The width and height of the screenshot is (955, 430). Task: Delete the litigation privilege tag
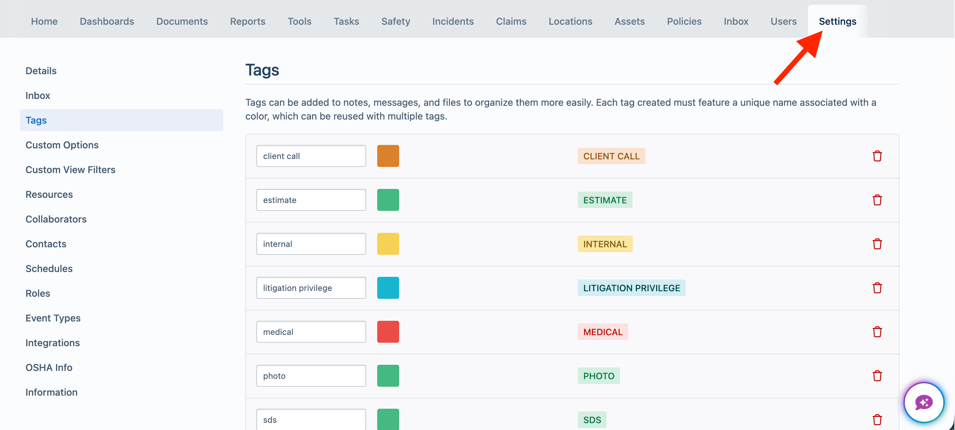click(877, 288)
